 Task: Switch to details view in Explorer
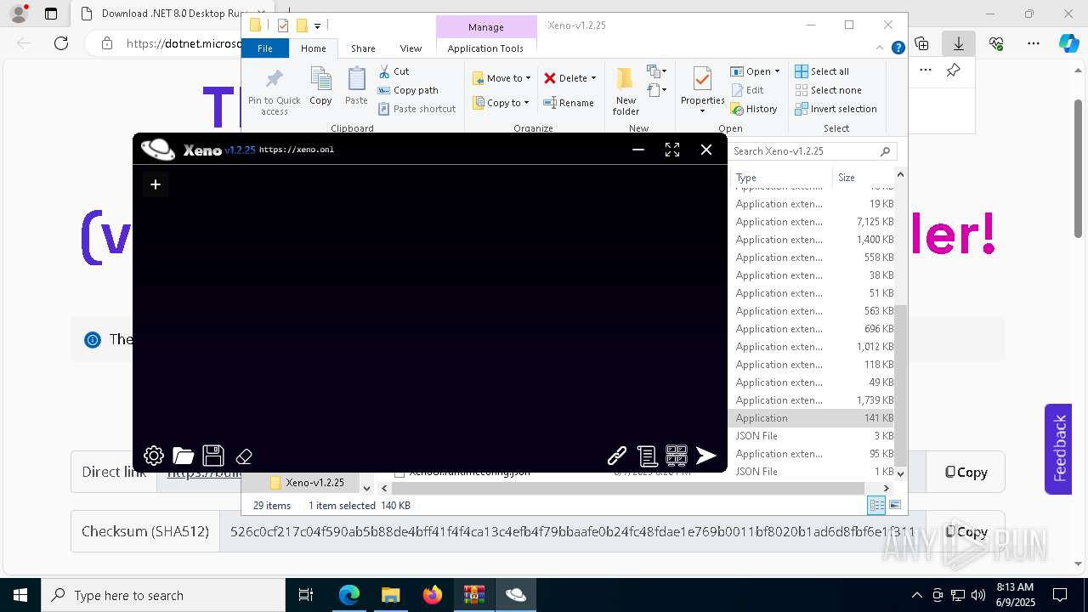click(876, 505)
